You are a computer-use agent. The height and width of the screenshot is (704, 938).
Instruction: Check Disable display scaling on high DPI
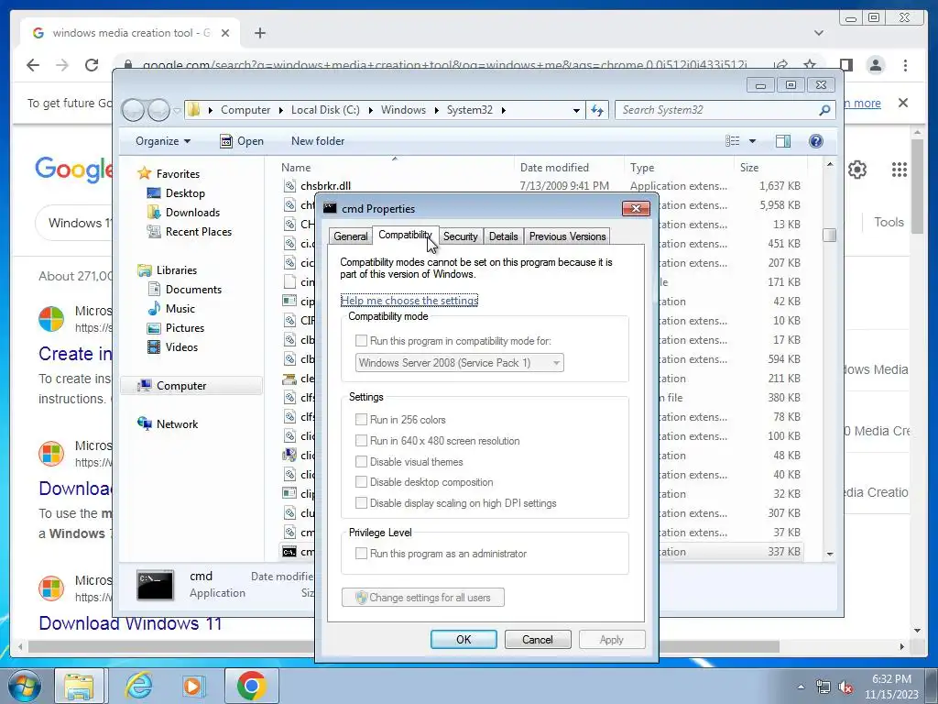pos(361,503)
